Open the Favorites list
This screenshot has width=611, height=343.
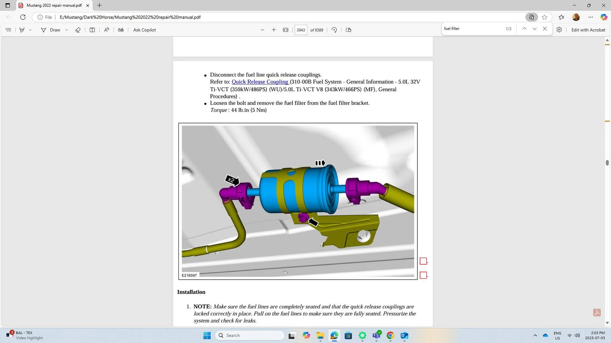pyautogui.click(x=561, y=17)
